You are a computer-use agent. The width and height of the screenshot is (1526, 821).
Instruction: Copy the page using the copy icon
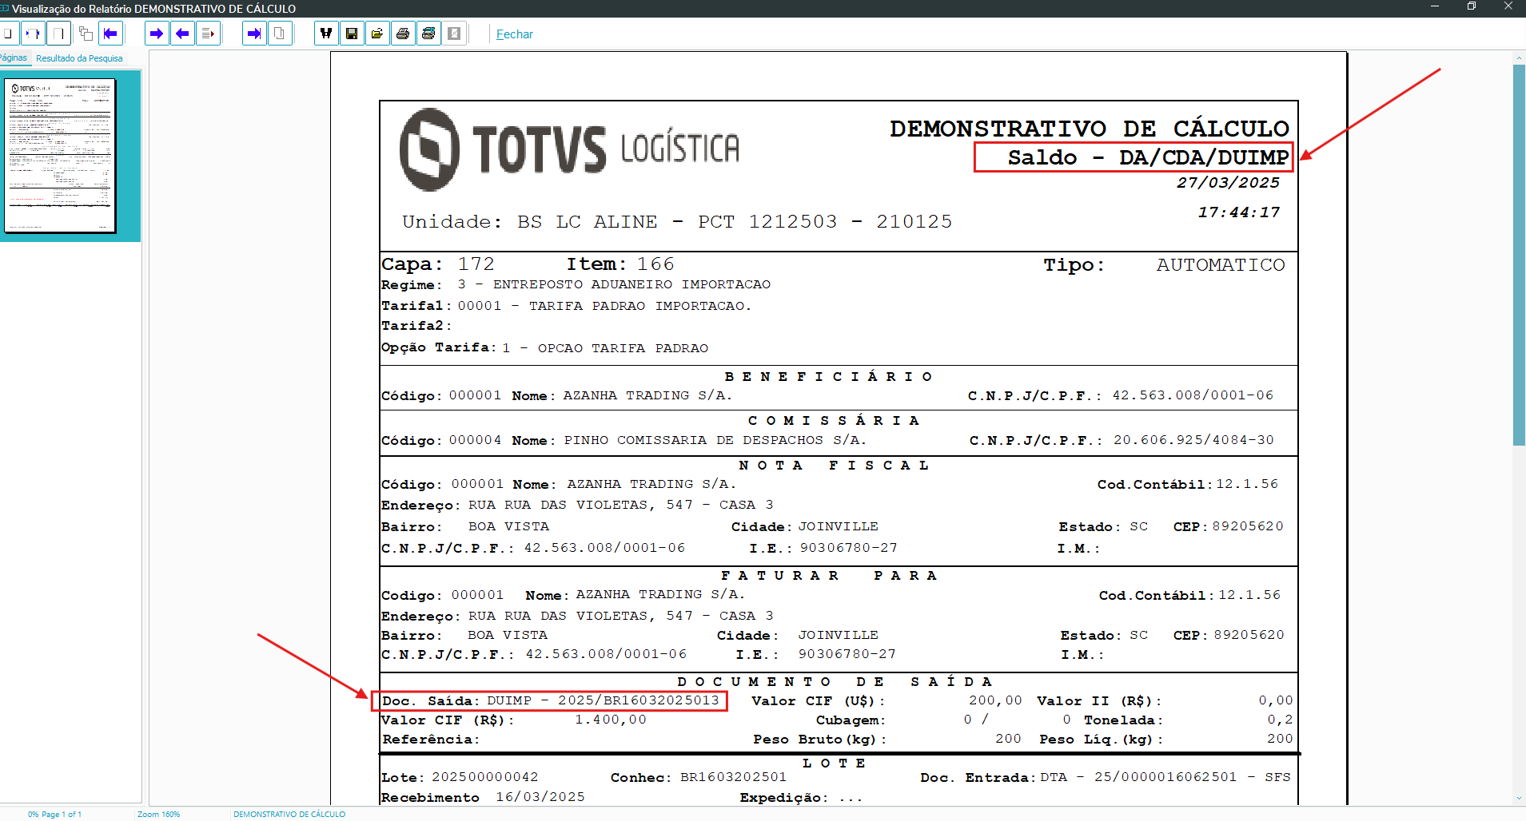click(280, 34)
